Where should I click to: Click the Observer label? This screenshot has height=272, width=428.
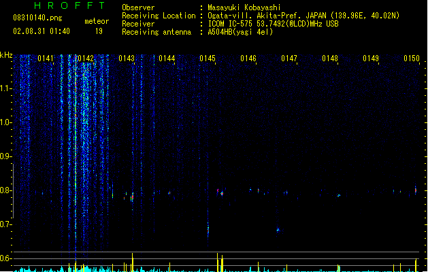(x=138, y=7)
